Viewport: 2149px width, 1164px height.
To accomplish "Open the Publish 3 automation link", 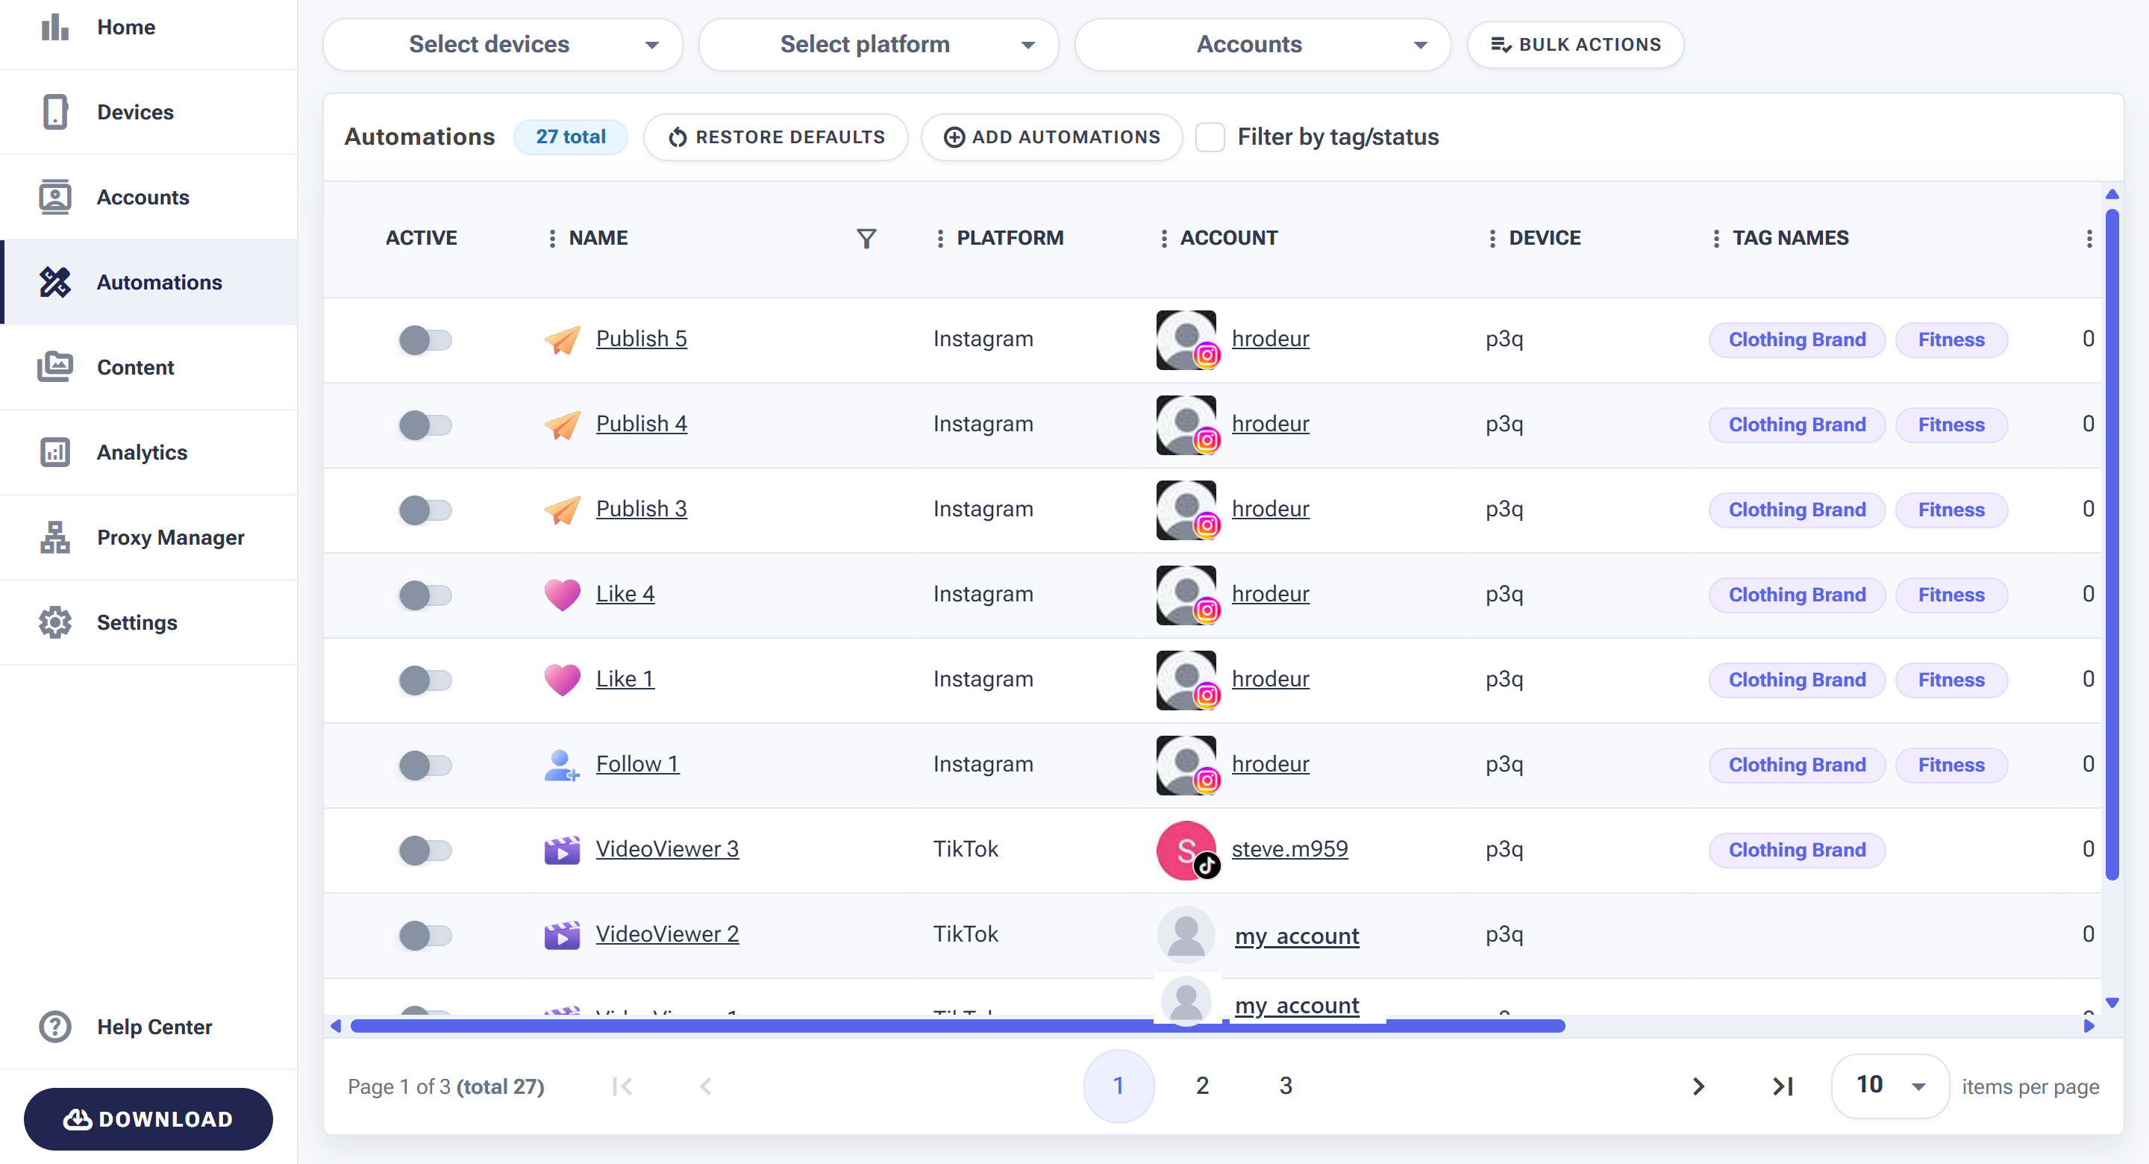I will click(x=641, y=508).
